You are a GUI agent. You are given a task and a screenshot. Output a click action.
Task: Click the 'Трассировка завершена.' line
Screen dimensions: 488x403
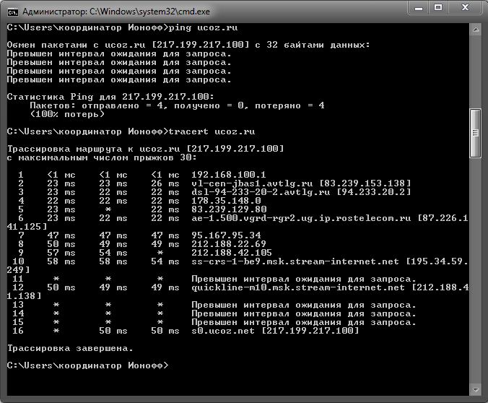(70, 348)
